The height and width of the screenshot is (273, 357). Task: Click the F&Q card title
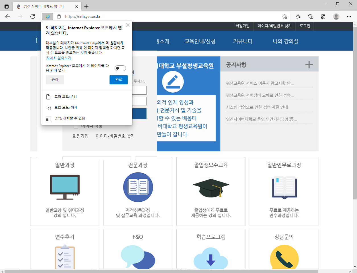[x=138, y=237]
